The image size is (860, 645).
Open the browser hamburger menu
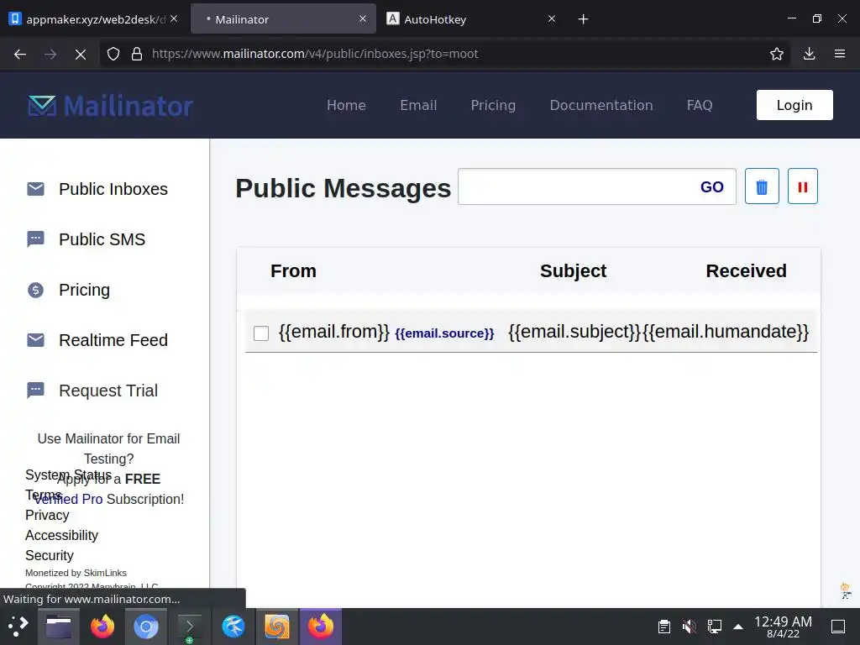(840, 54)
